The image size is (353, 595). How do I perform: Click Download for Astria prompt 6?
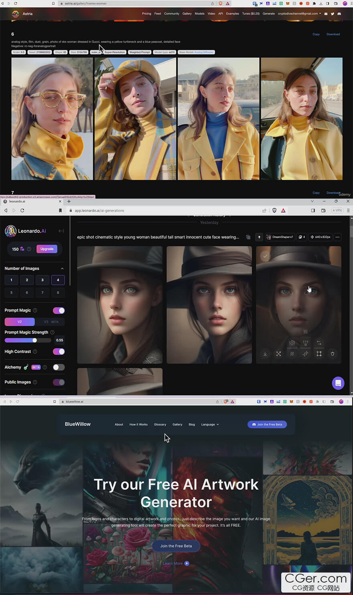(333, 34)
